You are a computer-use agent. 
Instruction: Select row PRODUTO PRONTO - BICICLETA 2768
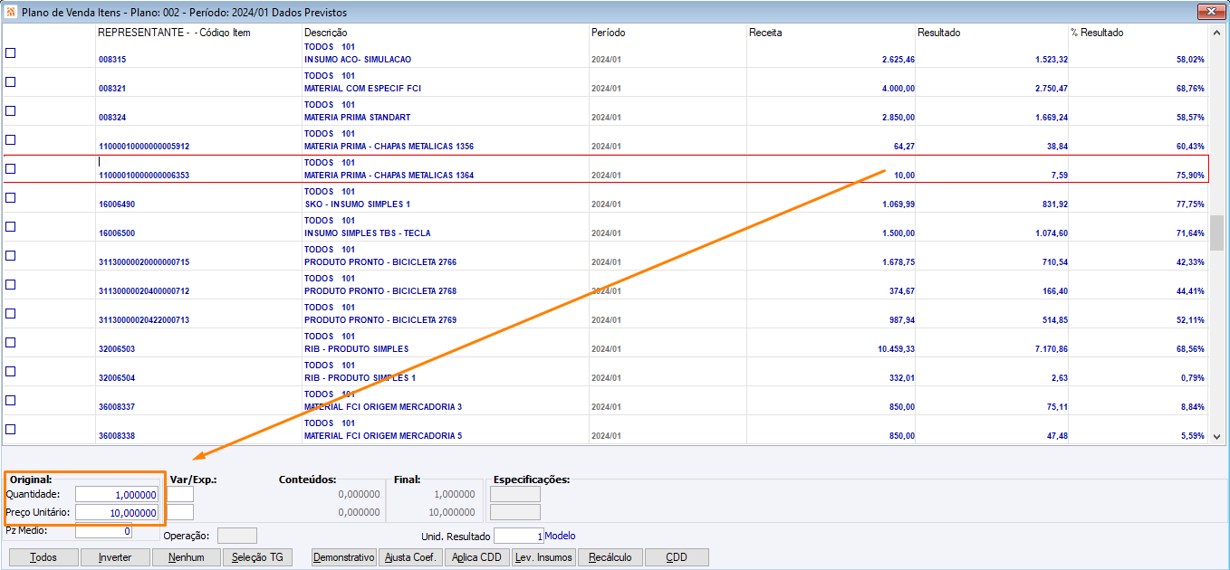605,285
